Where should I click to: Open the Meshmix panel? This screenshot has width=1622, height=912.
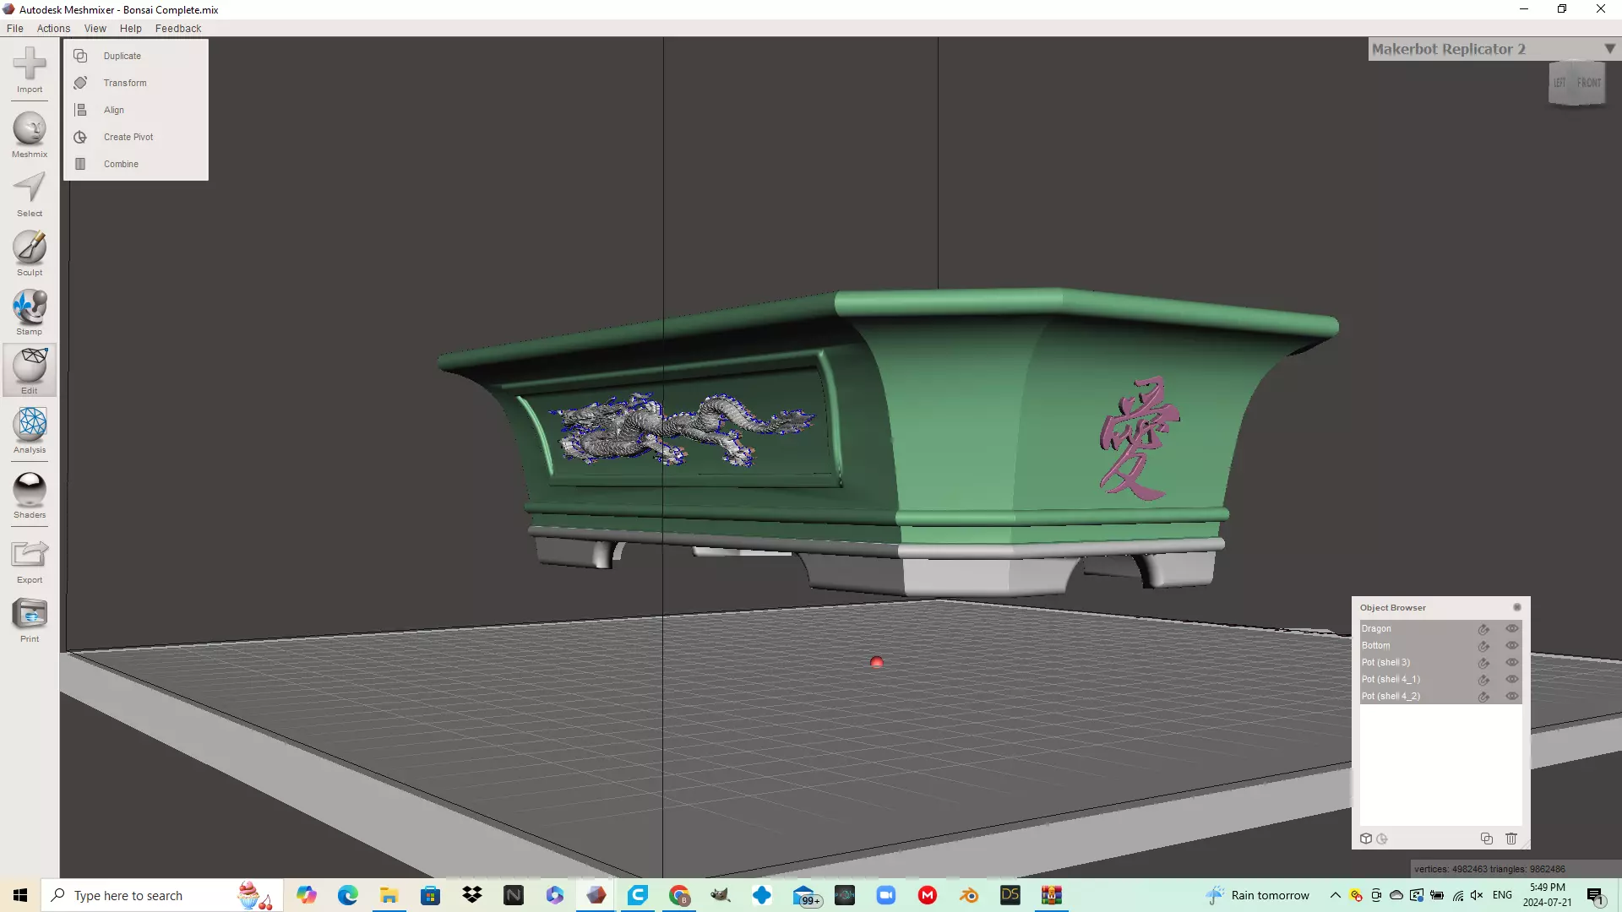pos(30,135)
